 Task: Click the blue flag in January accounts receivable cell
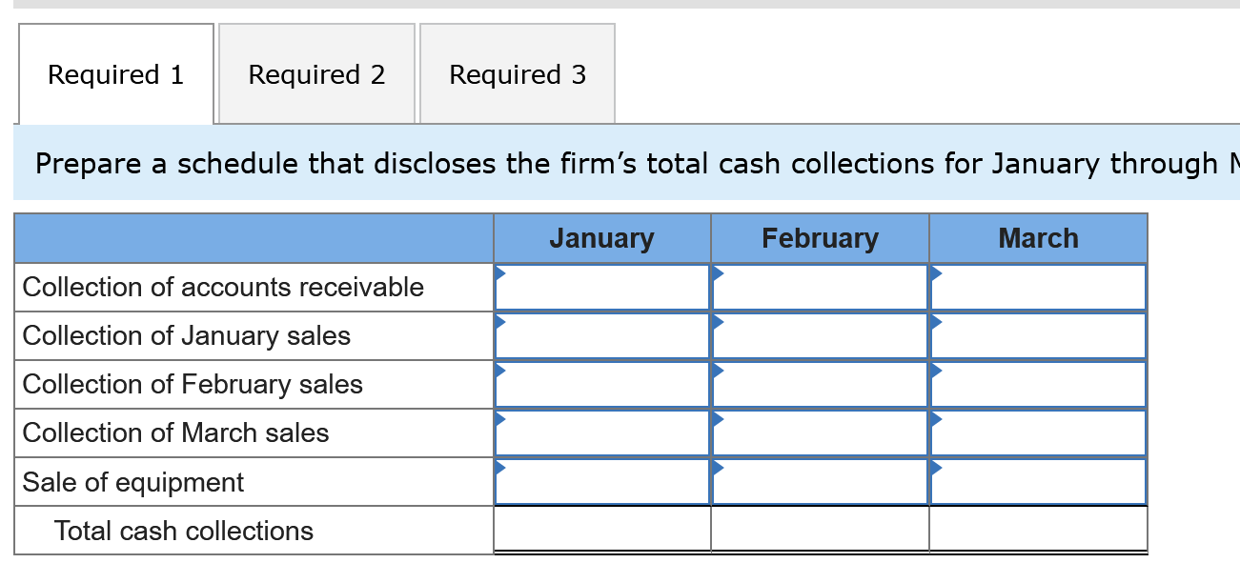click(x=499, y=274)
